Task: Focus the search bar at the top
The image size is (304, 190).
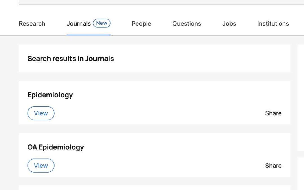Action: click(x=160, y=2)
